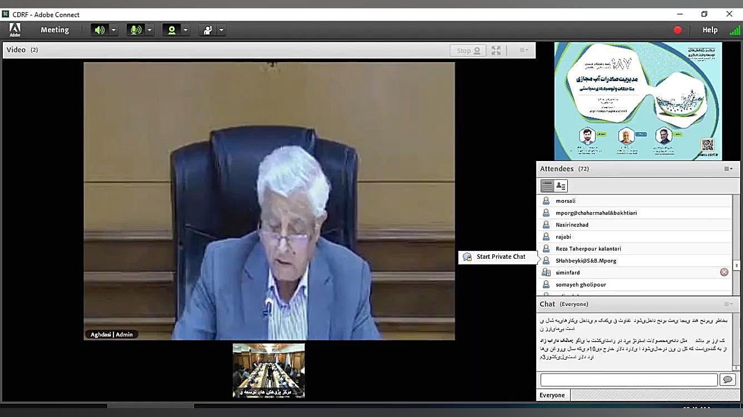Click the presenter icon beside siminfard
The width and height of the screenshot is (743, 417).
click(x=546, y=273)
